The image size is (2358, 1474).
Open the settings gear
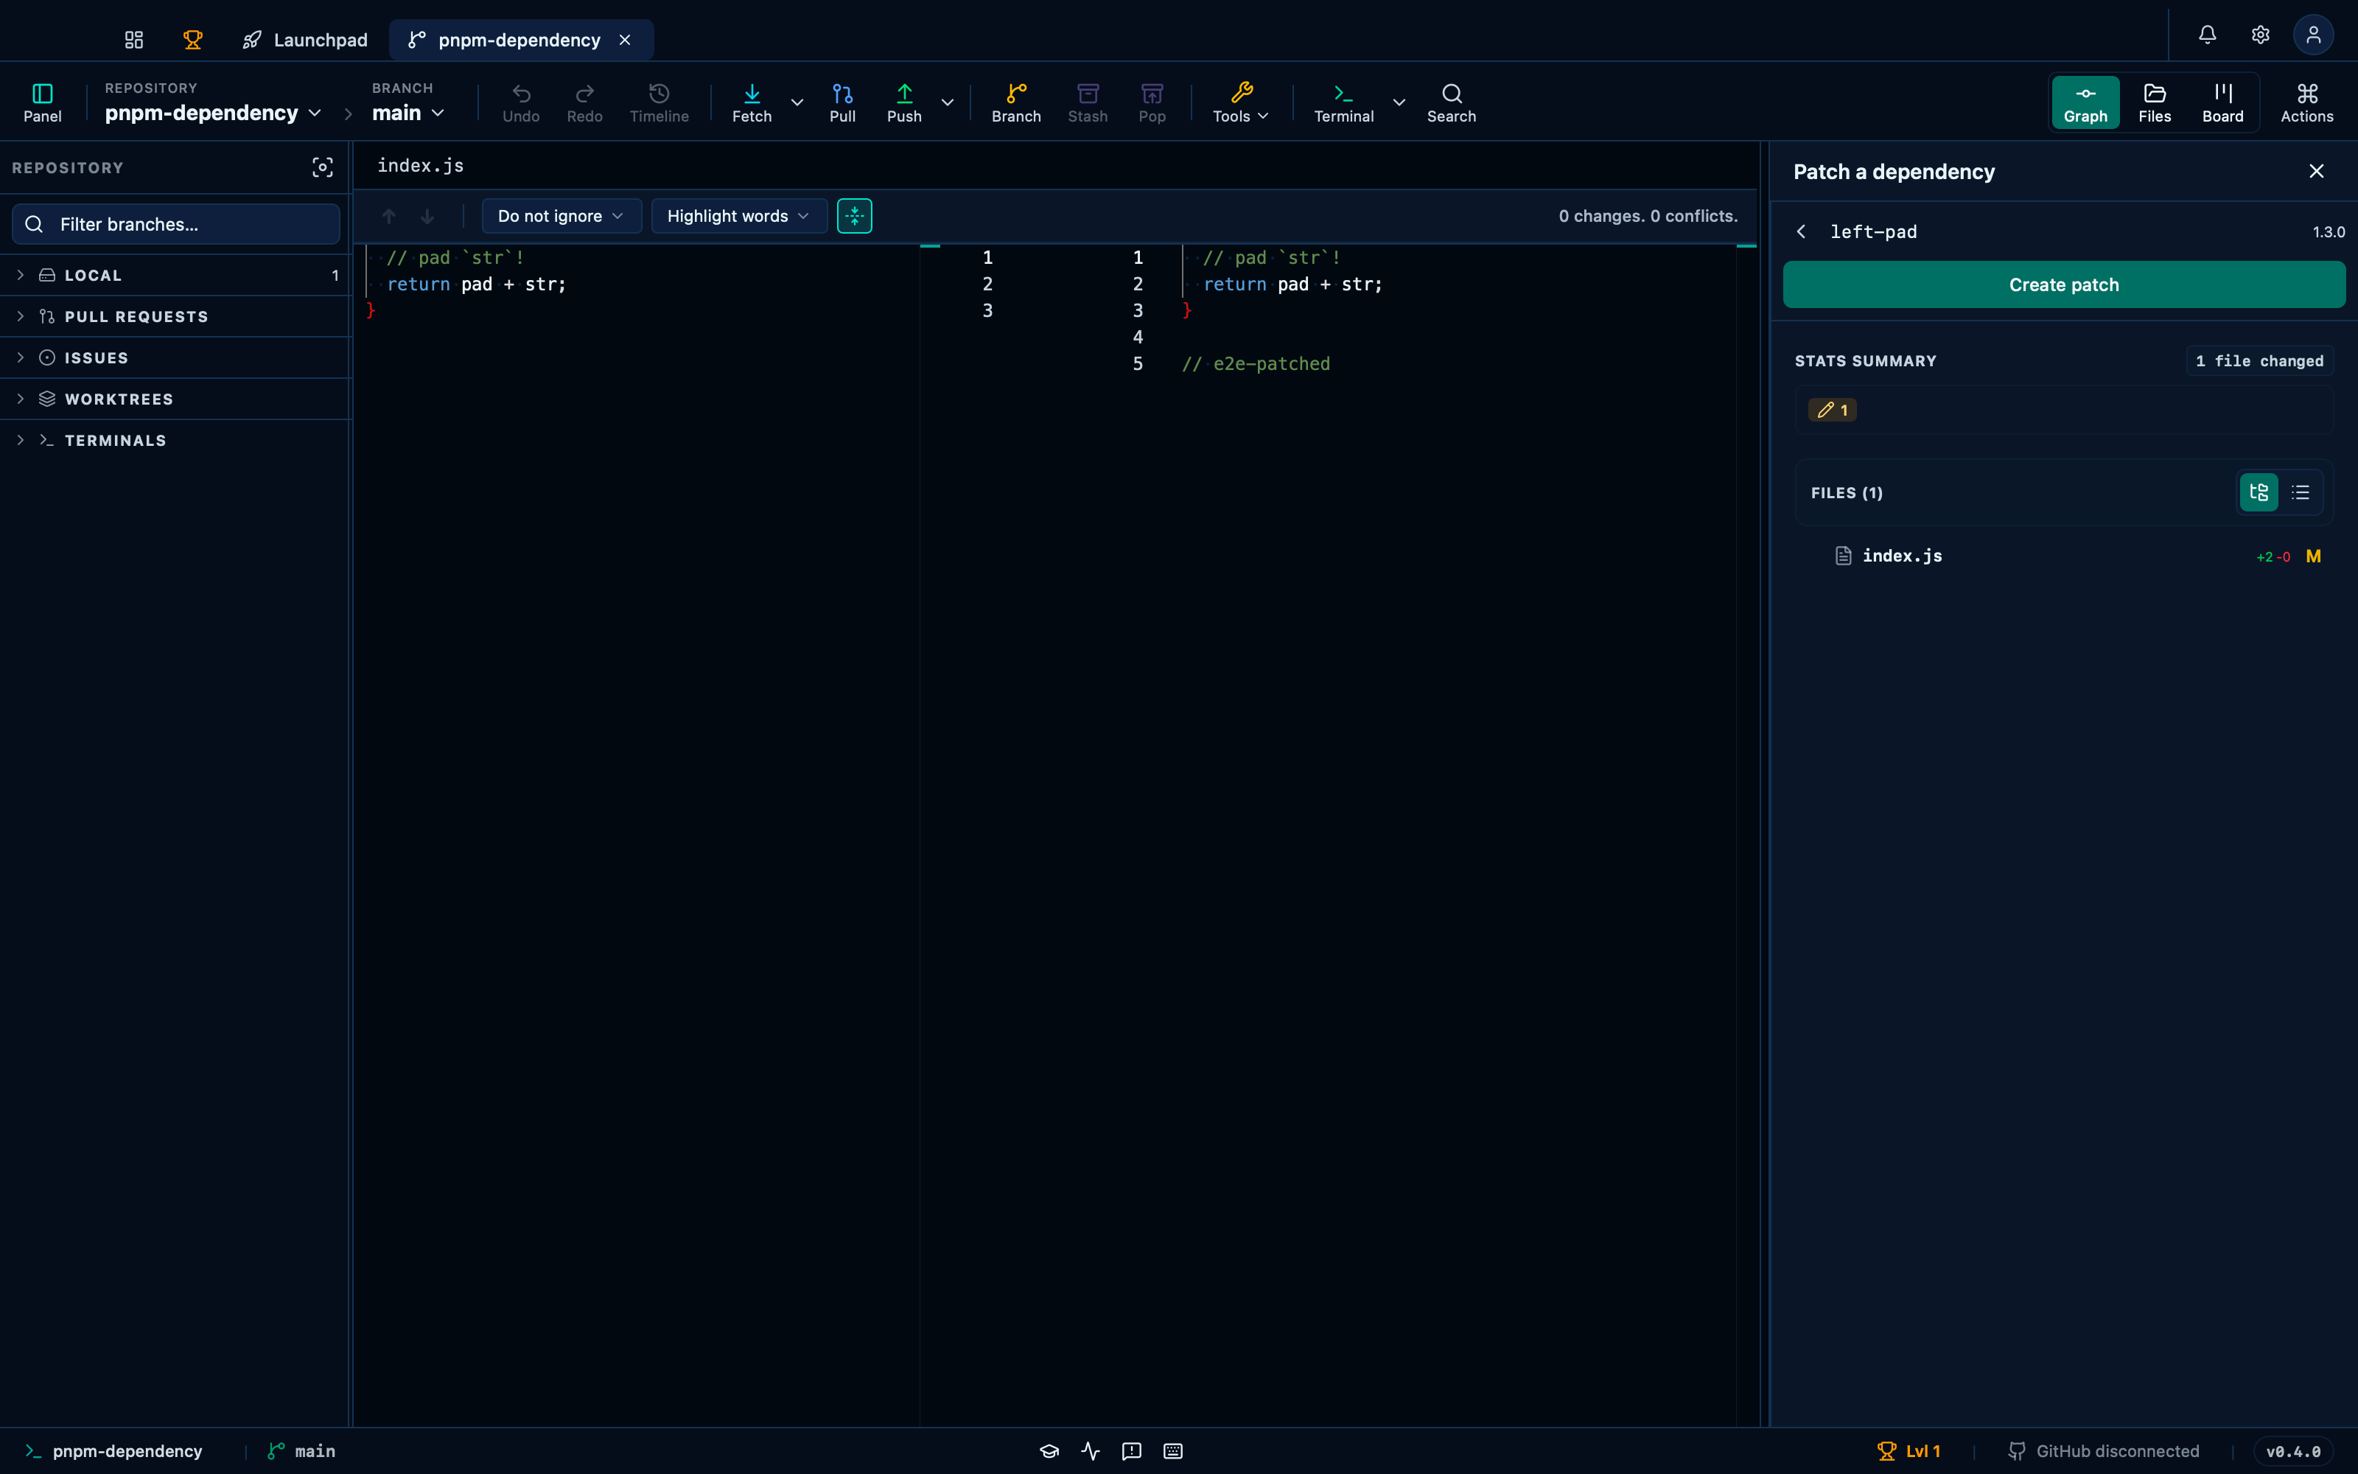click(x=2261, y=35)
